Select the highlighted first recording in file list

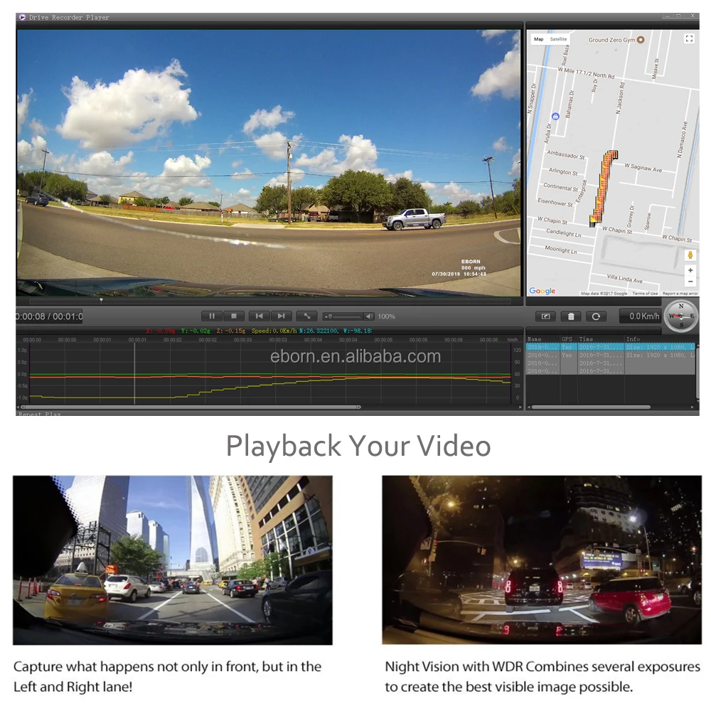tap(610, 348)
